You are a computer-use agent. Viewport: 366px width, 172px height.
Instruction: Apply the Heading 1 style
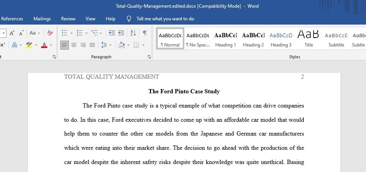coord(225,39)
